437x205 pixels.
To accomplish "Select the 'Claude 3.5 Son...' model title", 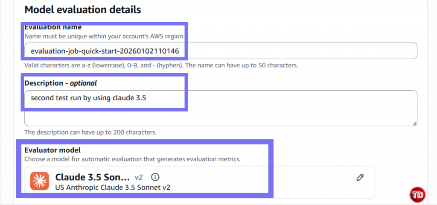I will pos(93,177).
